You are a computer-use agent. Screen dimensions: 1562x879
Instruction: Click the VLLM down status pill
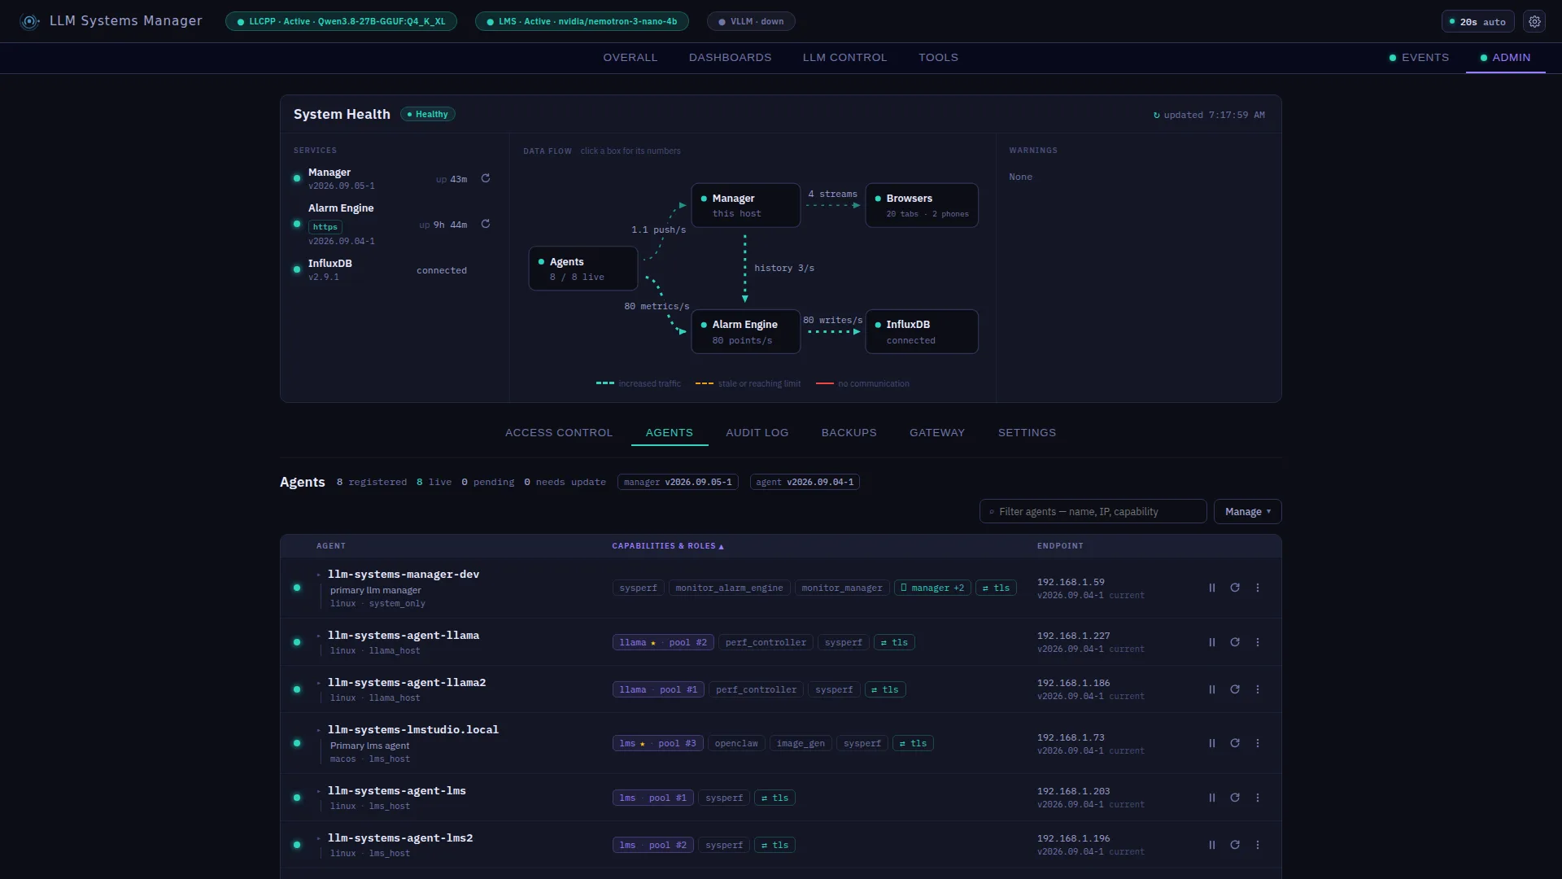(x=751, y=22)
